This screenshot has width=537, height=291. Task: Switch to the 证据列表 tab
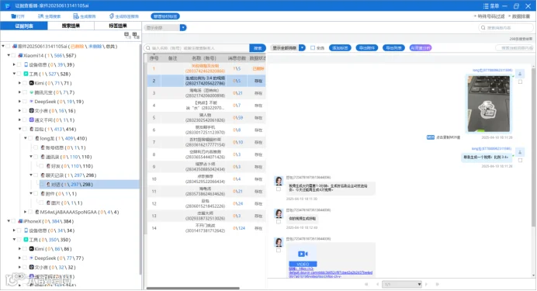24,26
